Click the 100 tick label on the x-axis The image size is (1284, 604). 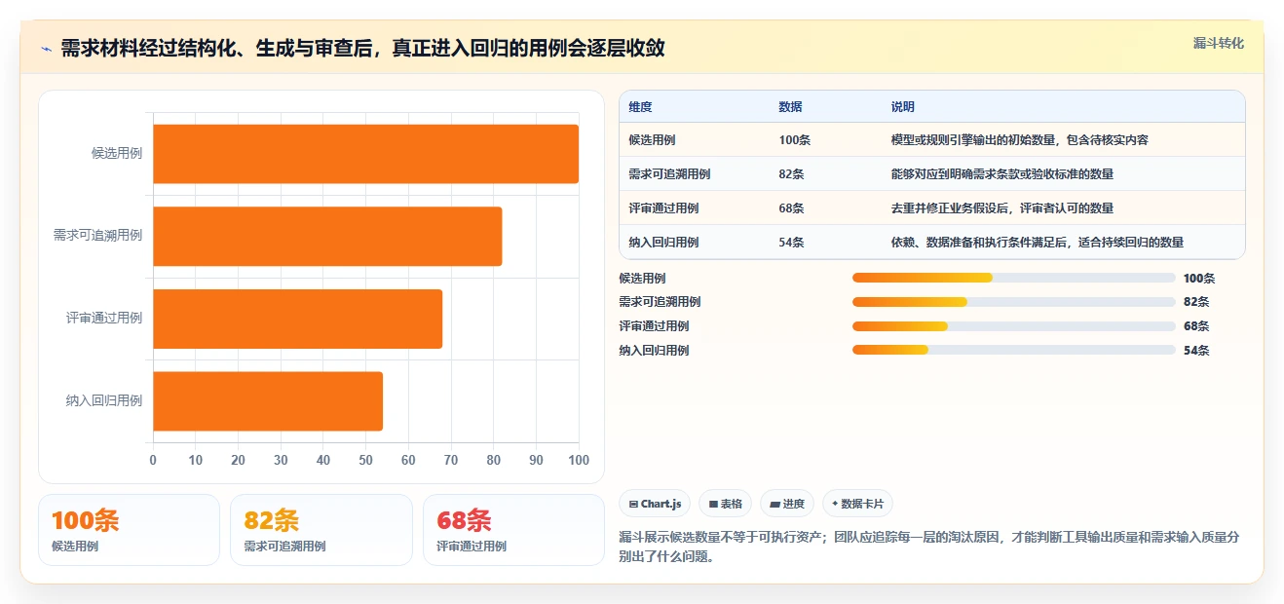tap(579, 460)
